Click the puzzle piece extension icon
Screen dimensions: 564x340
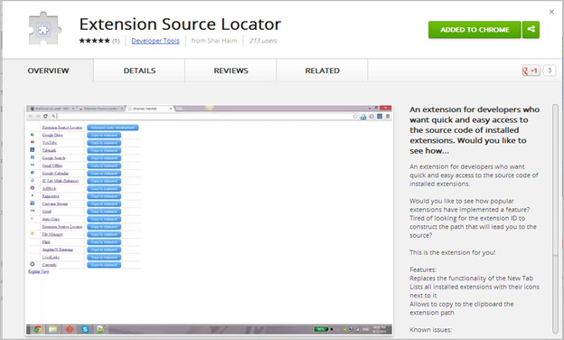pos(44,29)
